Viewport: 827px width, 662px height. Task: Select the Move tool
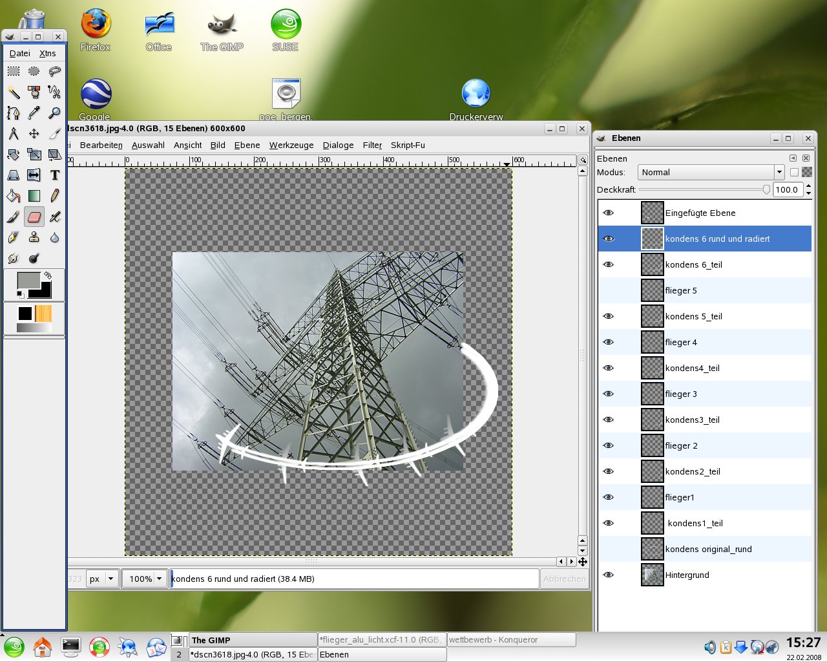(x=34, y=133)
